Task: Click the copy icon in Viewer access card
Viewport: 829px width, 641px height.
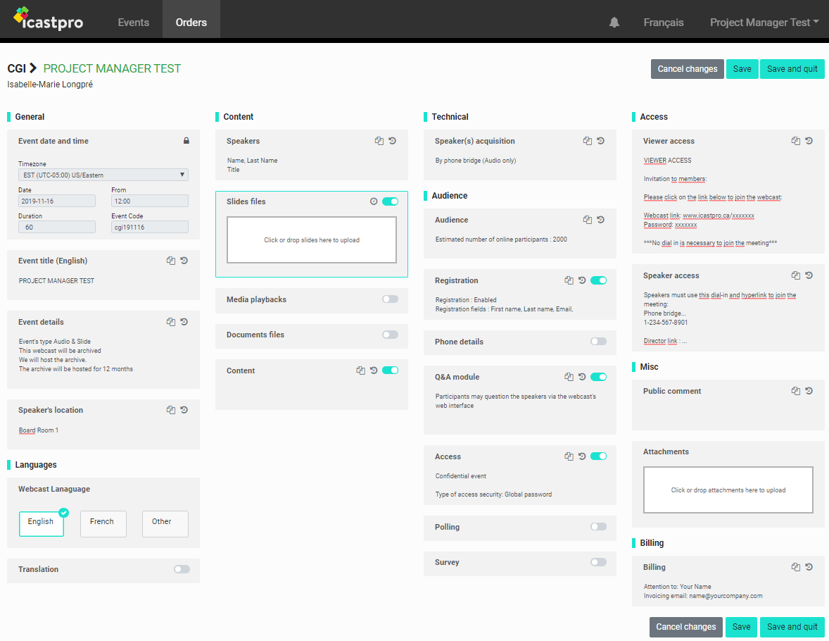Action: point(796,141)
